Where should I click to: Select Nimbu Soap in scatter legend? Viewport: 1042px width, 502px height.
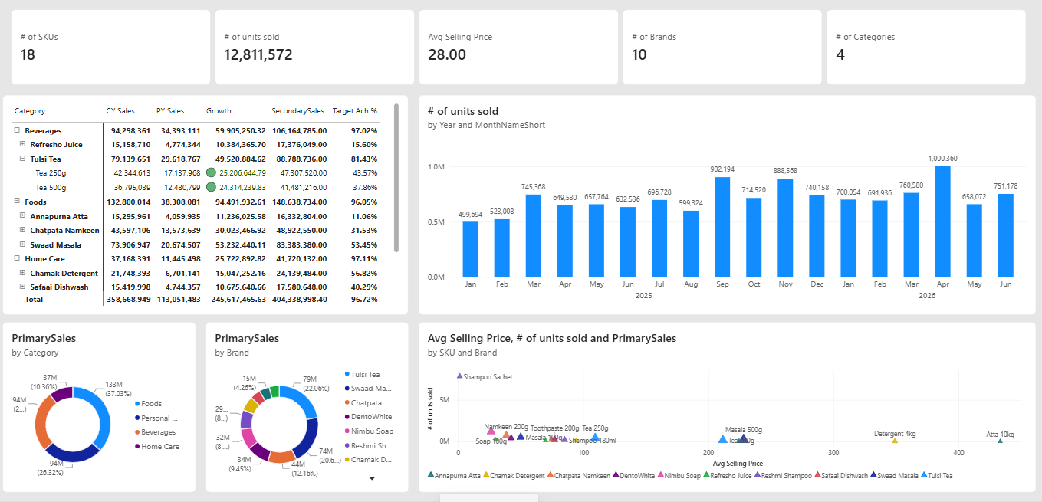[x=679, y=476]
